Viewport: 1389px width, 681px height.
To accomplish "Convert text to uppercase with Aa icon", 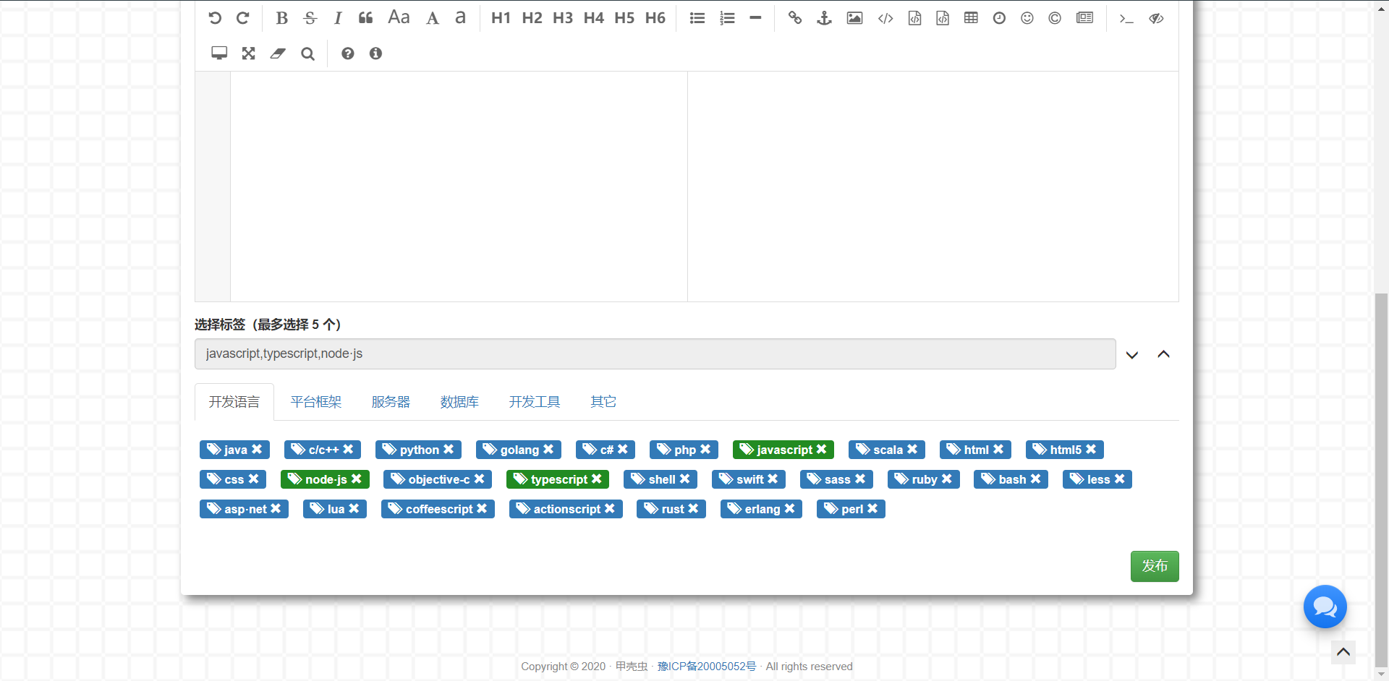I will pos(399,18).
